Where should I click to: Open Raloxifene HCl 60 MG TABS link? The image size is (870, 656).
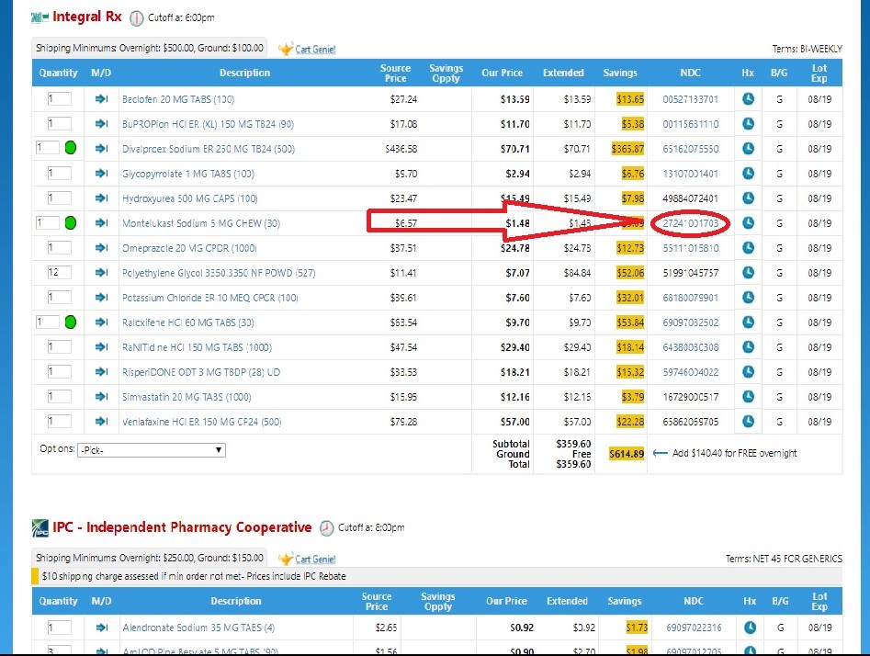(x=188, y=322)
